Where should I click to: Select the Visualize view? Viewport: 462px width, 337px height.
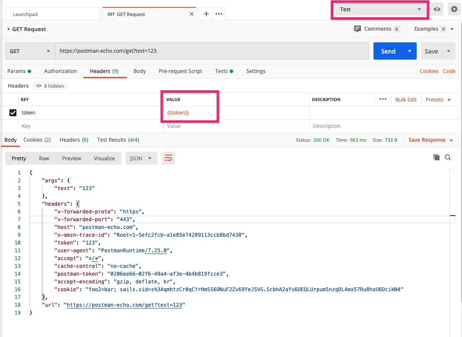[104, 158]
